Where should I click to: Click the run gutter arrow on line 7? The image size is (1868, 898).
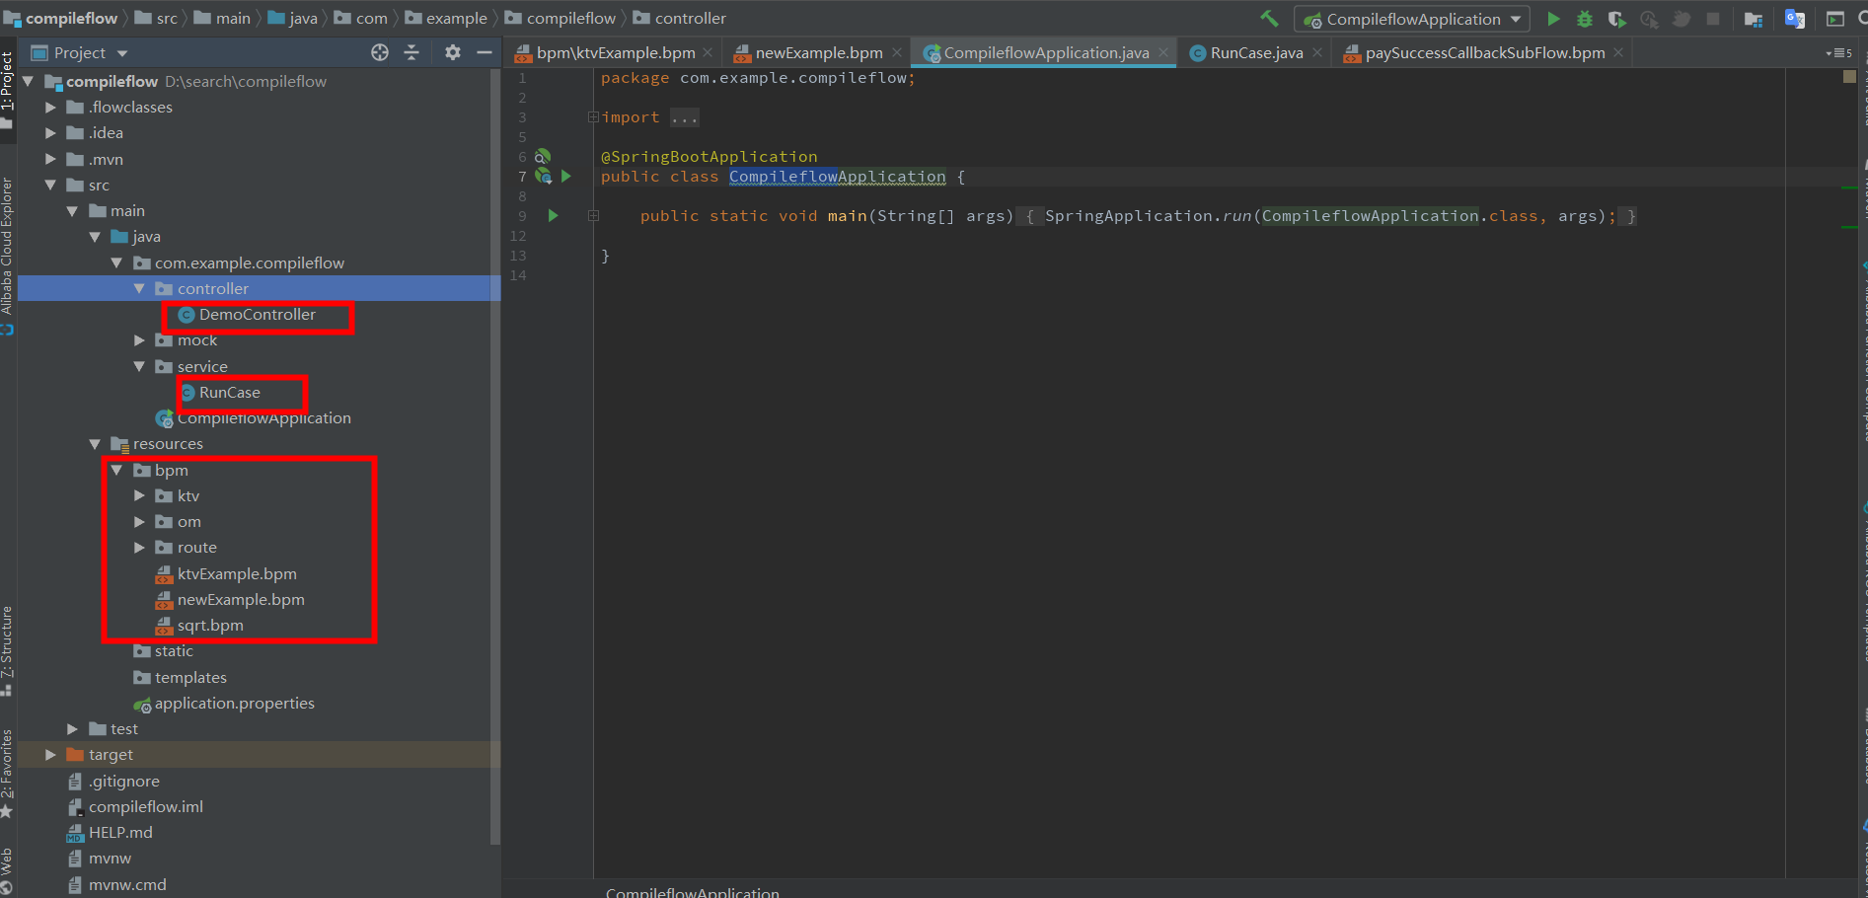(566, 176)
